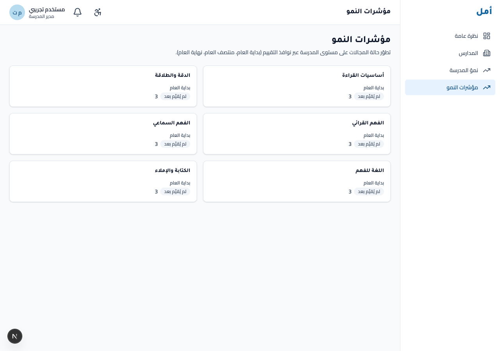The width and height of the screenshot is (500, 351).
Task: Select نموّ المدرسة menu item
Action: [x=450, y=70]
